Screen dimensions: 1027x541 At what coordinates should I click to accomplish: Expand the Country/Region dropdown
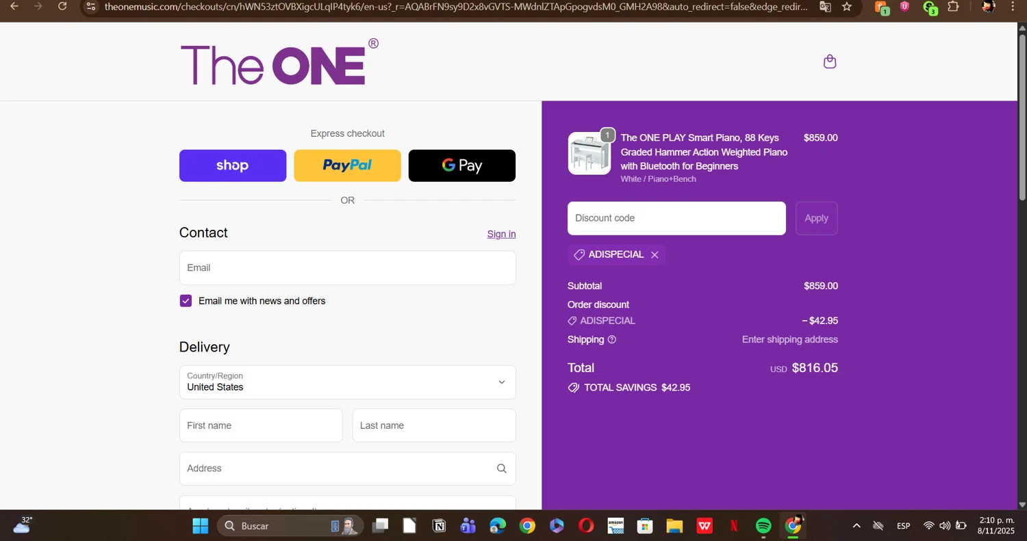(348, 382)
